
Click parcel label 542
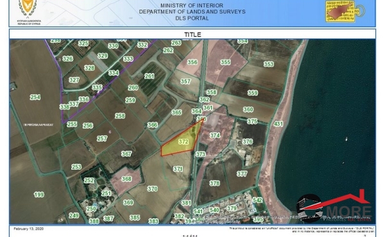click(x=257, y=200)
